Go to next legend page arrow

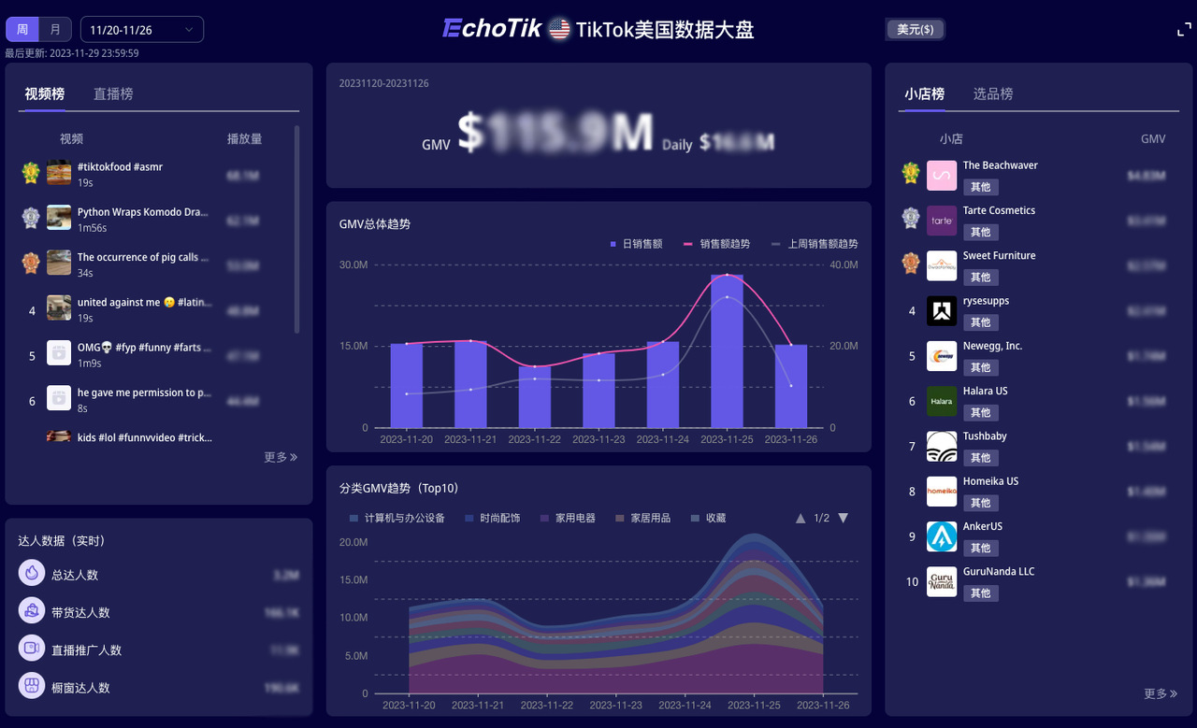click(843, 518)
